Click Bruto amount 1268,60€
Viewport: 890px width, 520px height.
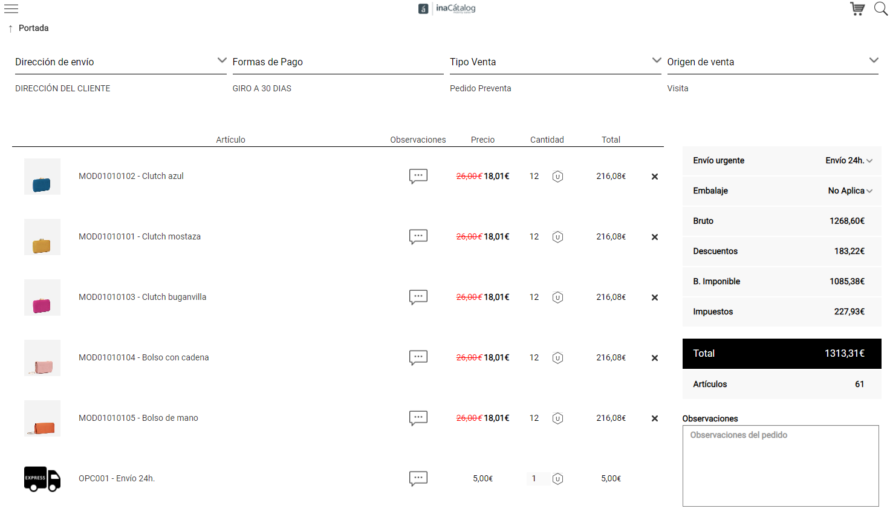click(847, 221)
